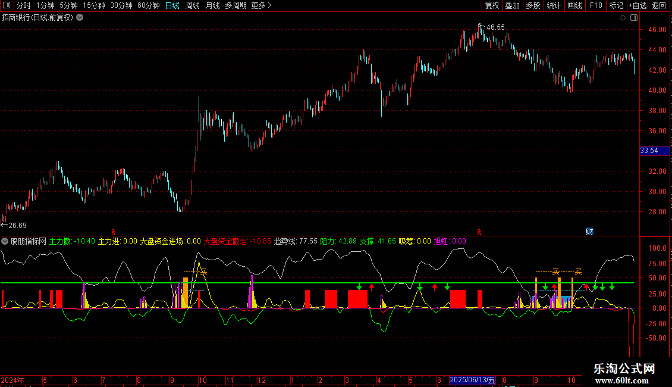Click the red $ dividend marker near July

(x=114, y=232)
